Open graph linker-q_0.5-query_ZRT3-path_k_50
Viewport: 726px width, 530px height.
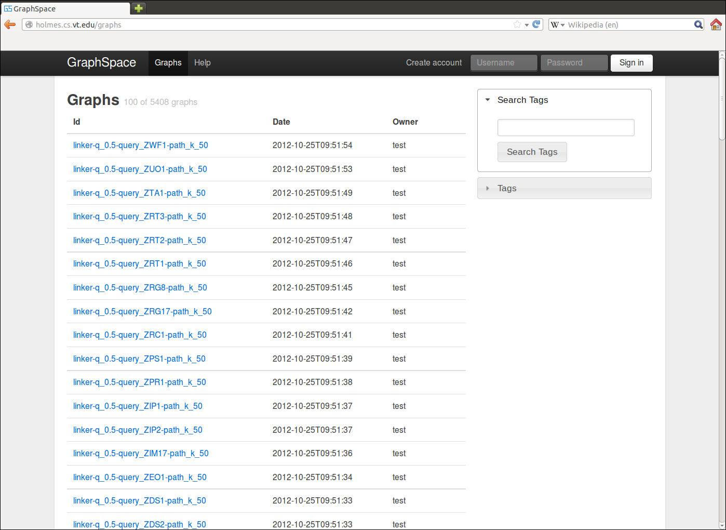click(x=139, y=217)
